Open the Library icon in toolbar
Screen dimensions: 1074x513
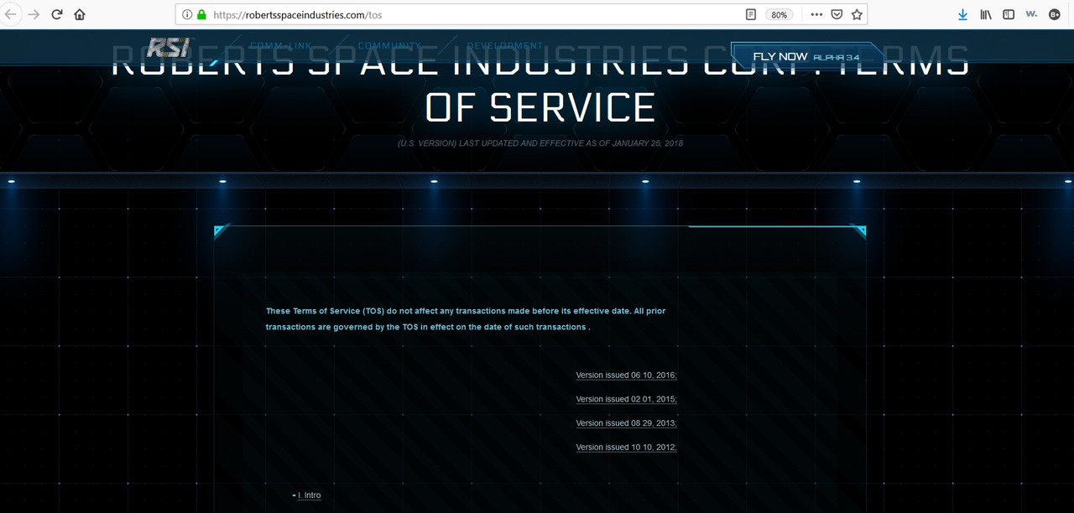pos(986,14)
